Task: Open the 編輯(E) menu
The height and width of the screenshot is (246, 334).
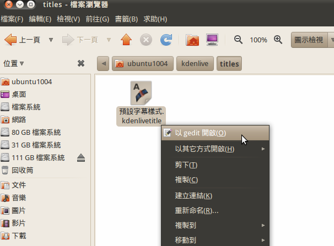Action: tap(40, 19)
